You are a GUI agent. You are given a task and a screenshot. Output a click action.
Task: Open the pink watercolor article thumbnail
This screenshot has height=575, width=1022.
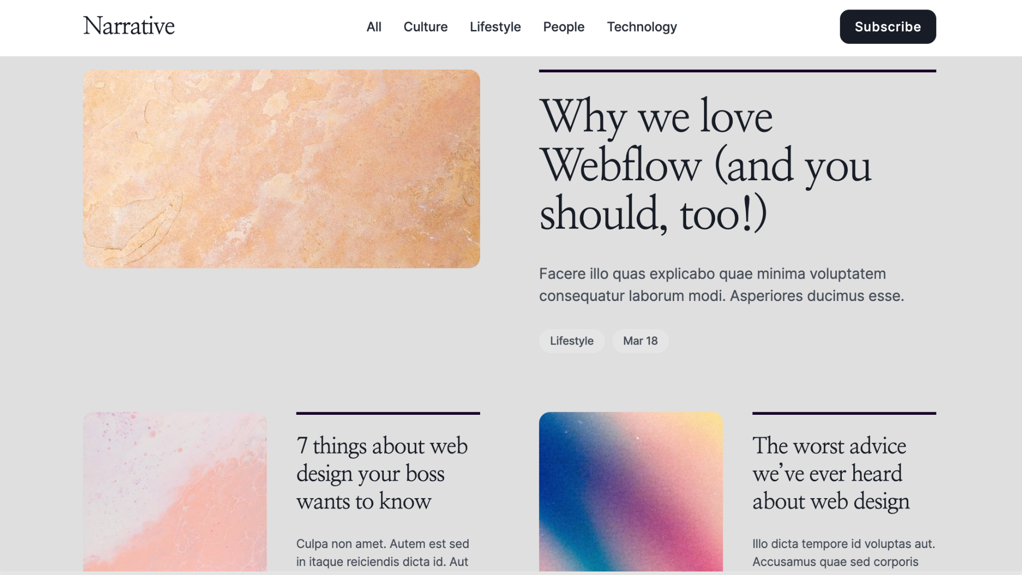[x=175, y=492]
